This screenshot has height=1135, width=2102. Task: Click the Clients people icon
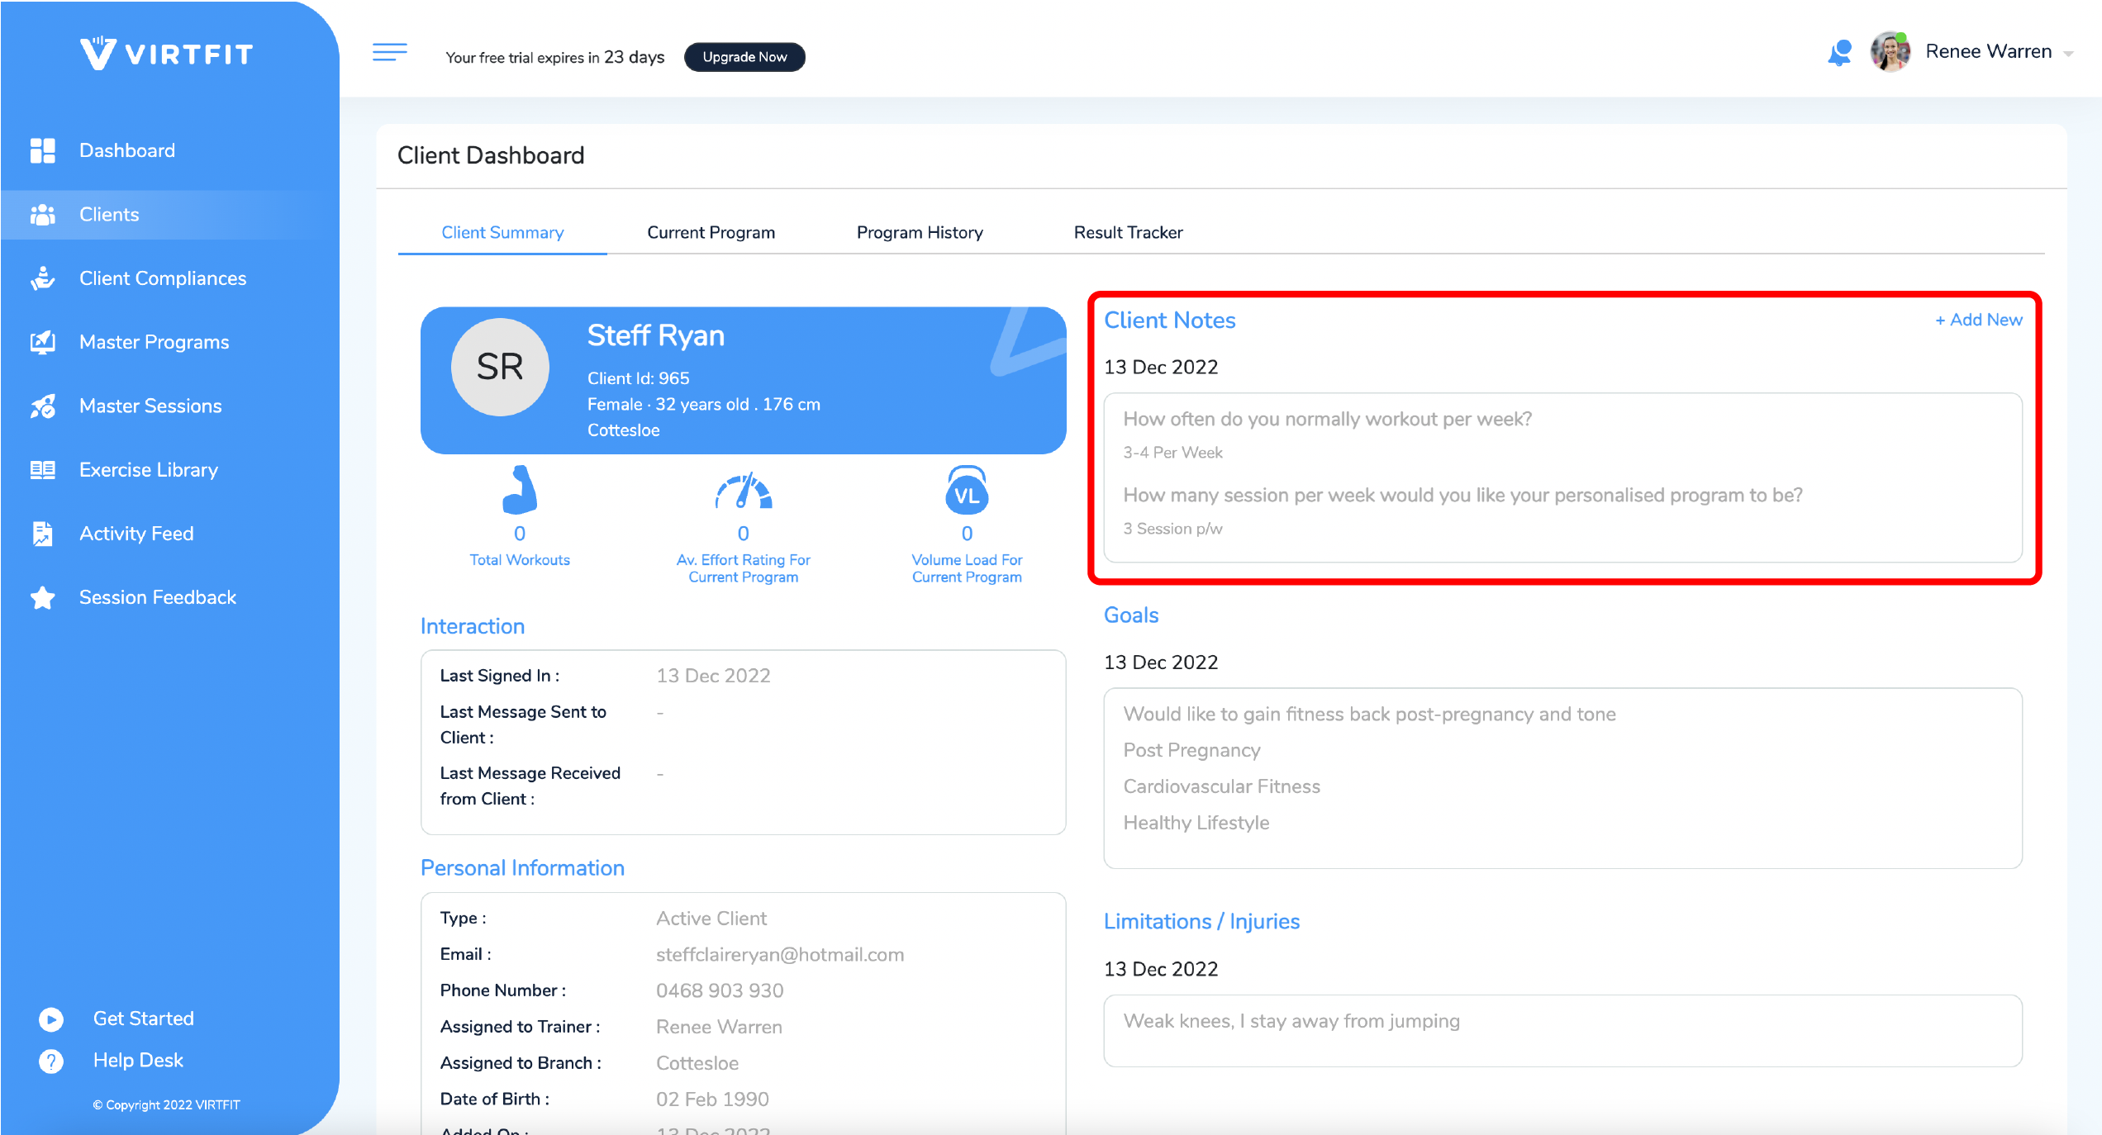(42, 215)
